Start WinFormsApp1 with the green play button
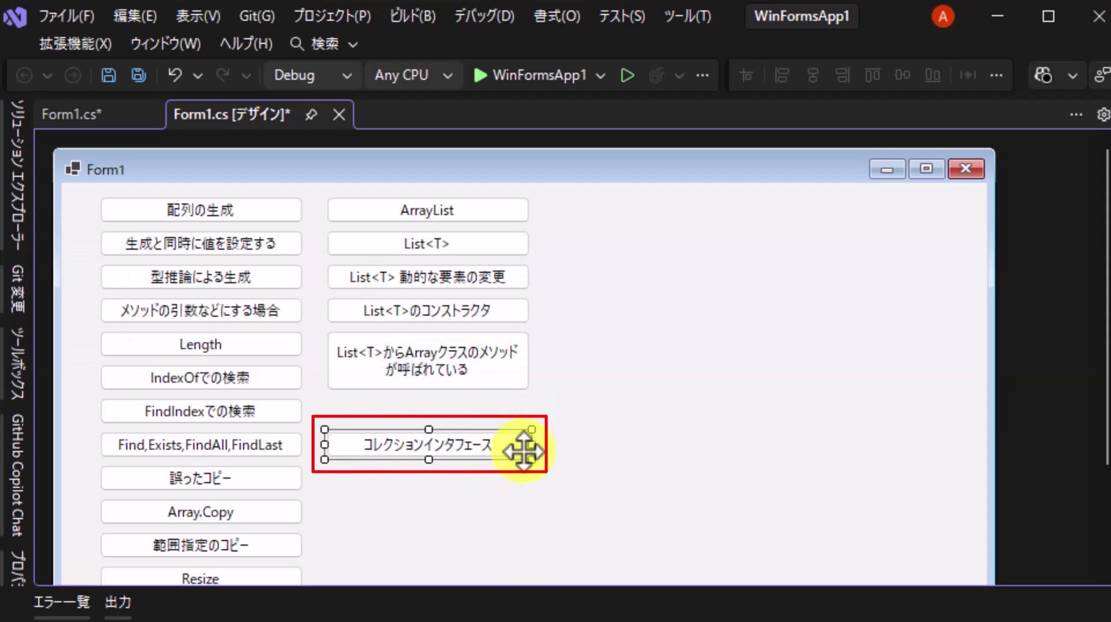 [480, 75]
